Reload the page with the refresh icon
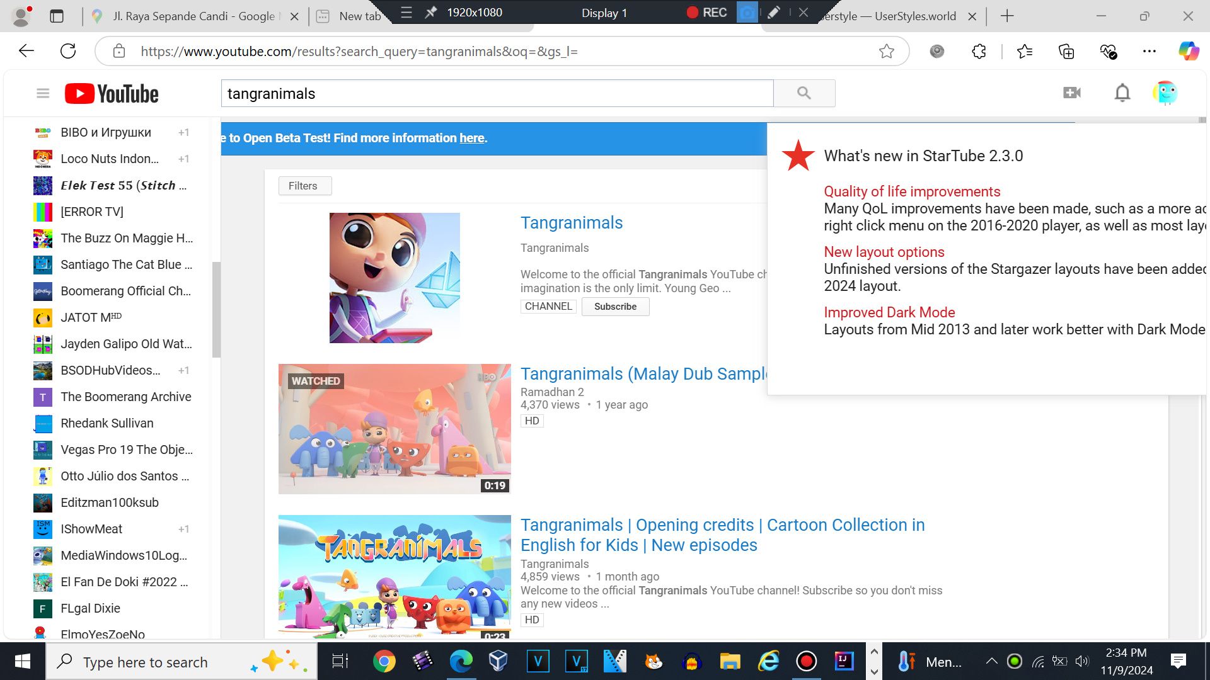Image resolution: width=1210 pixels, height=680 pixels. point(68,51)
